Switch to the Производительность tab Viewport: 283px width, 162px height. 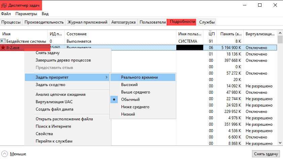pos(44,22)
